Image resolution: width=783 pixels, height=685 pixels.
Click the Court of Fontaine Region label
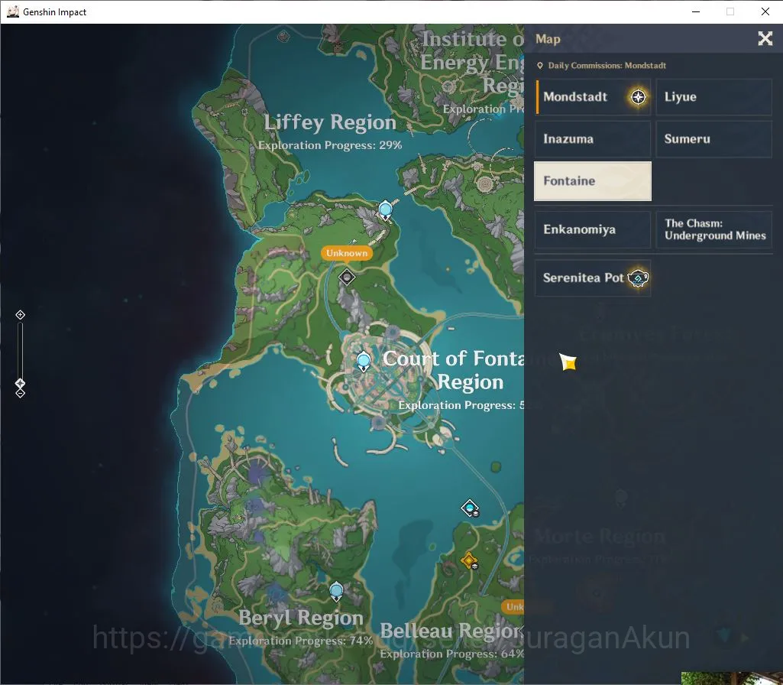tap(453, 370)
